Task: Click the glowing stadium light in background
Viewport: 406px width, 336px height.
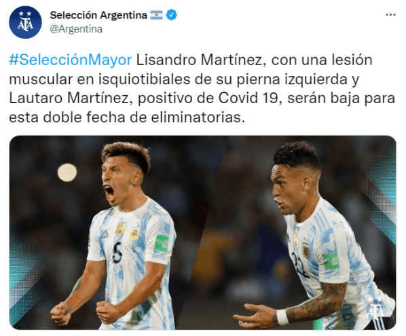Action: [x=67, y=172]
